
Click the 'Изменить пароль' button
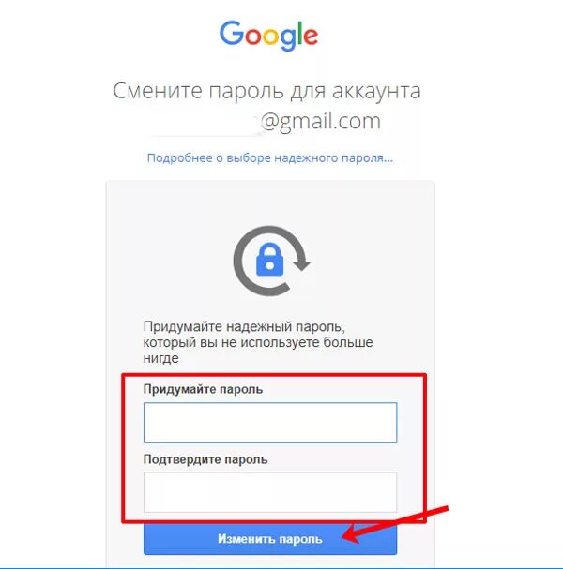pos(270,539)
